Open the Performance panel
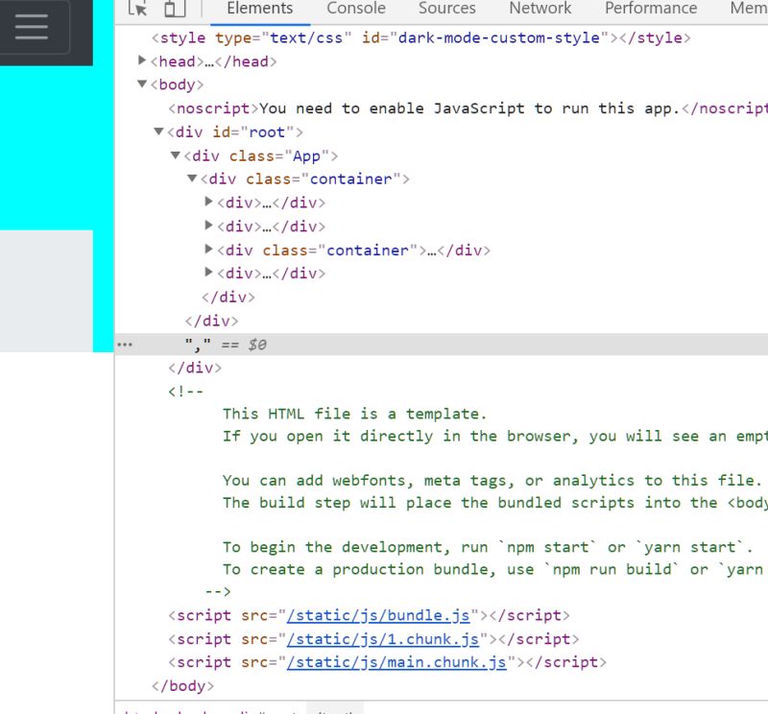 650,8
